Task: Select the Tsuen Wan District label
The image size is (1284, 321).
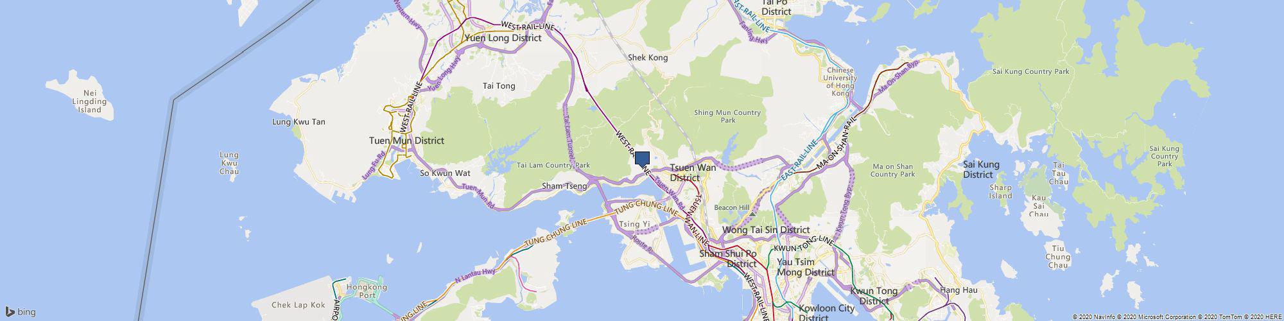Action: 693,172
